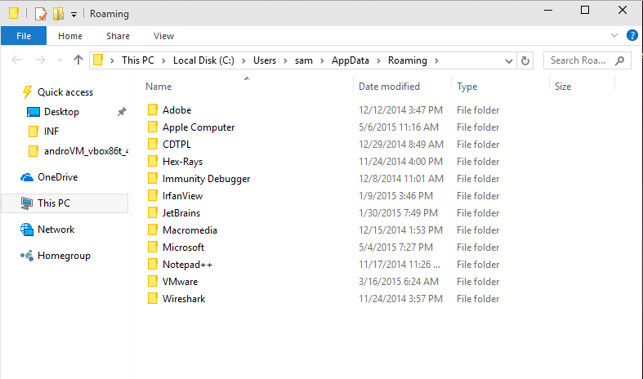Open the androVM_vbox86t folder in the sidebar

86,151
